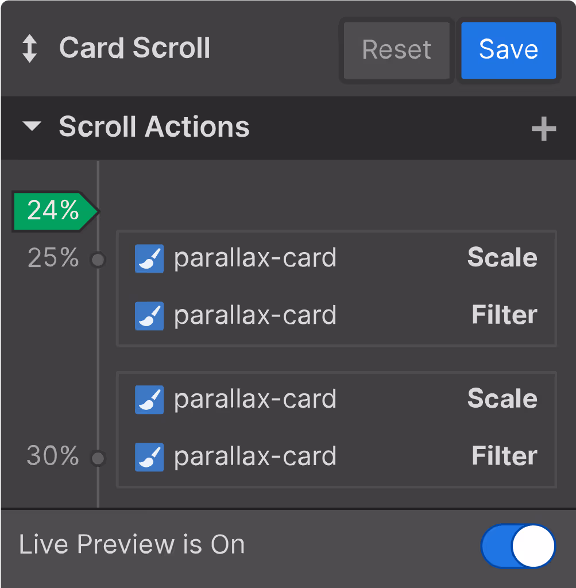576x588 pixels.
Task: Click brush icon of first parallax-card Scale row
Action: coord(149,258)
